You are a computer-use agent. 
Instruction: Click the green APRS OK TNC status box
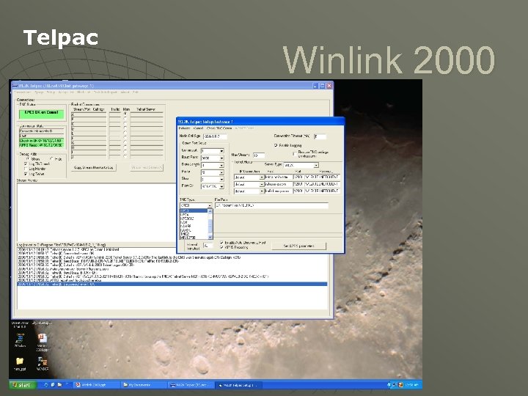(x=41, y=114)
